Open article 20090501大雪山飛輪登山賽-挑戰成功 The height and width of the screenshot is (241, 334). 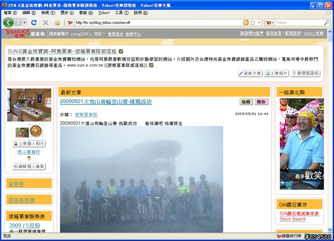tap(105, 102)
